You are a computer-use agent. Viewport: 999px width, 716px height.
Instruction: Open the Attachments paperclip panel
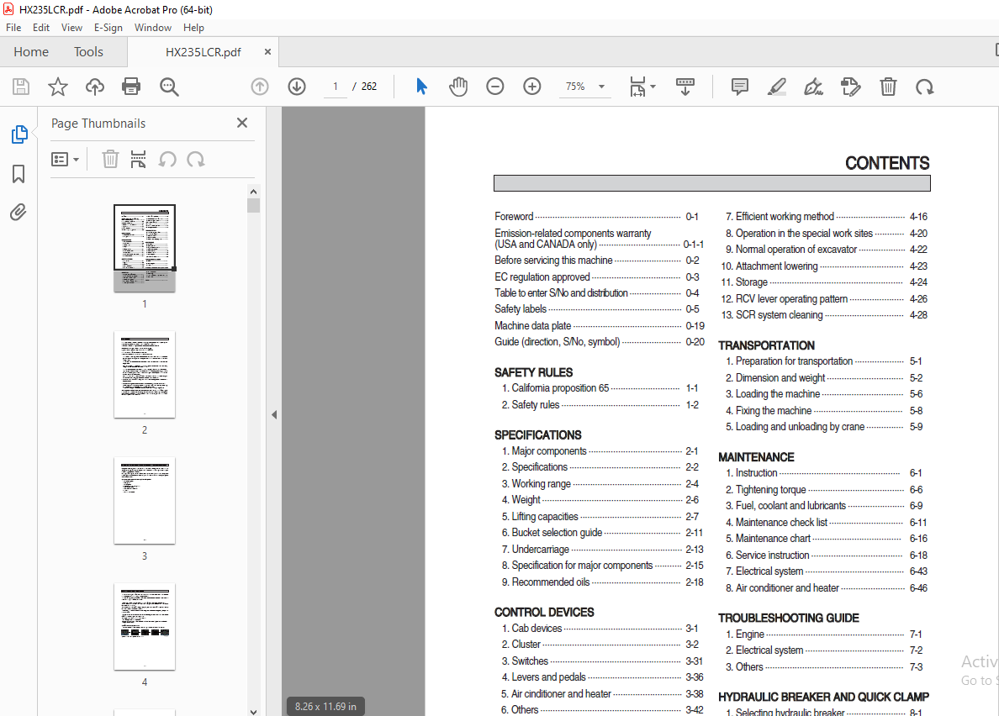(18, 212)
